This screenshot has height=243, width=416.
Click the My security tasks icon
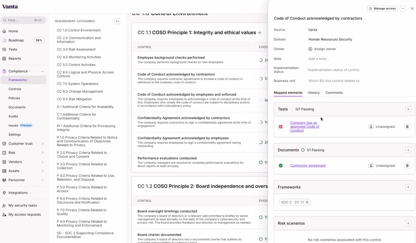point(4,206)
